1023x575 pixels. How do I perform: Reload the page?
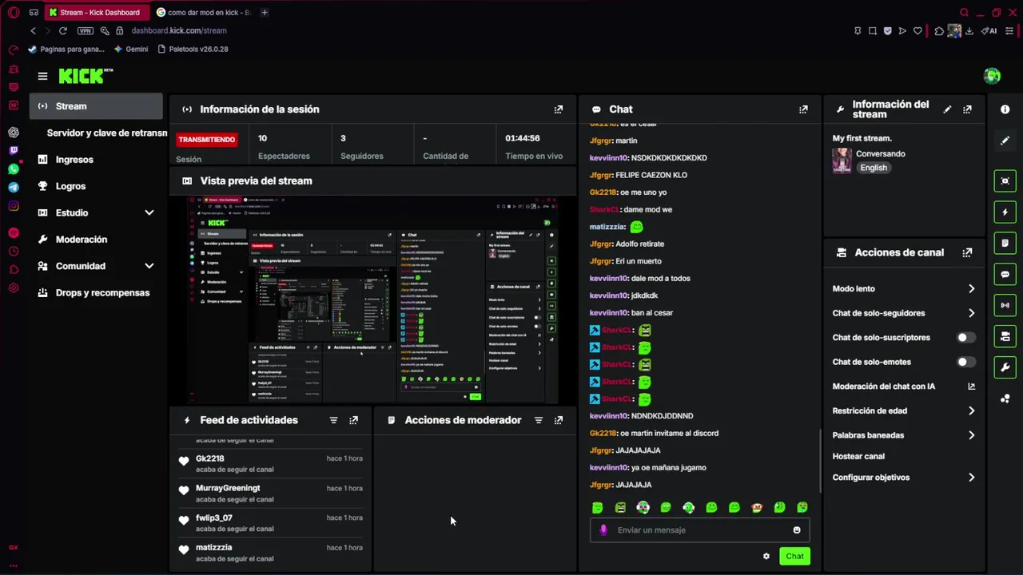[x=62, y=30]
